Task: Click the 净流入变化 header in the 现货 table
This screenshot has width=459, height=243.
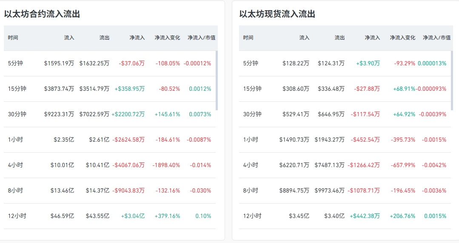Action: pyautogui.click(x=402, y=38)
